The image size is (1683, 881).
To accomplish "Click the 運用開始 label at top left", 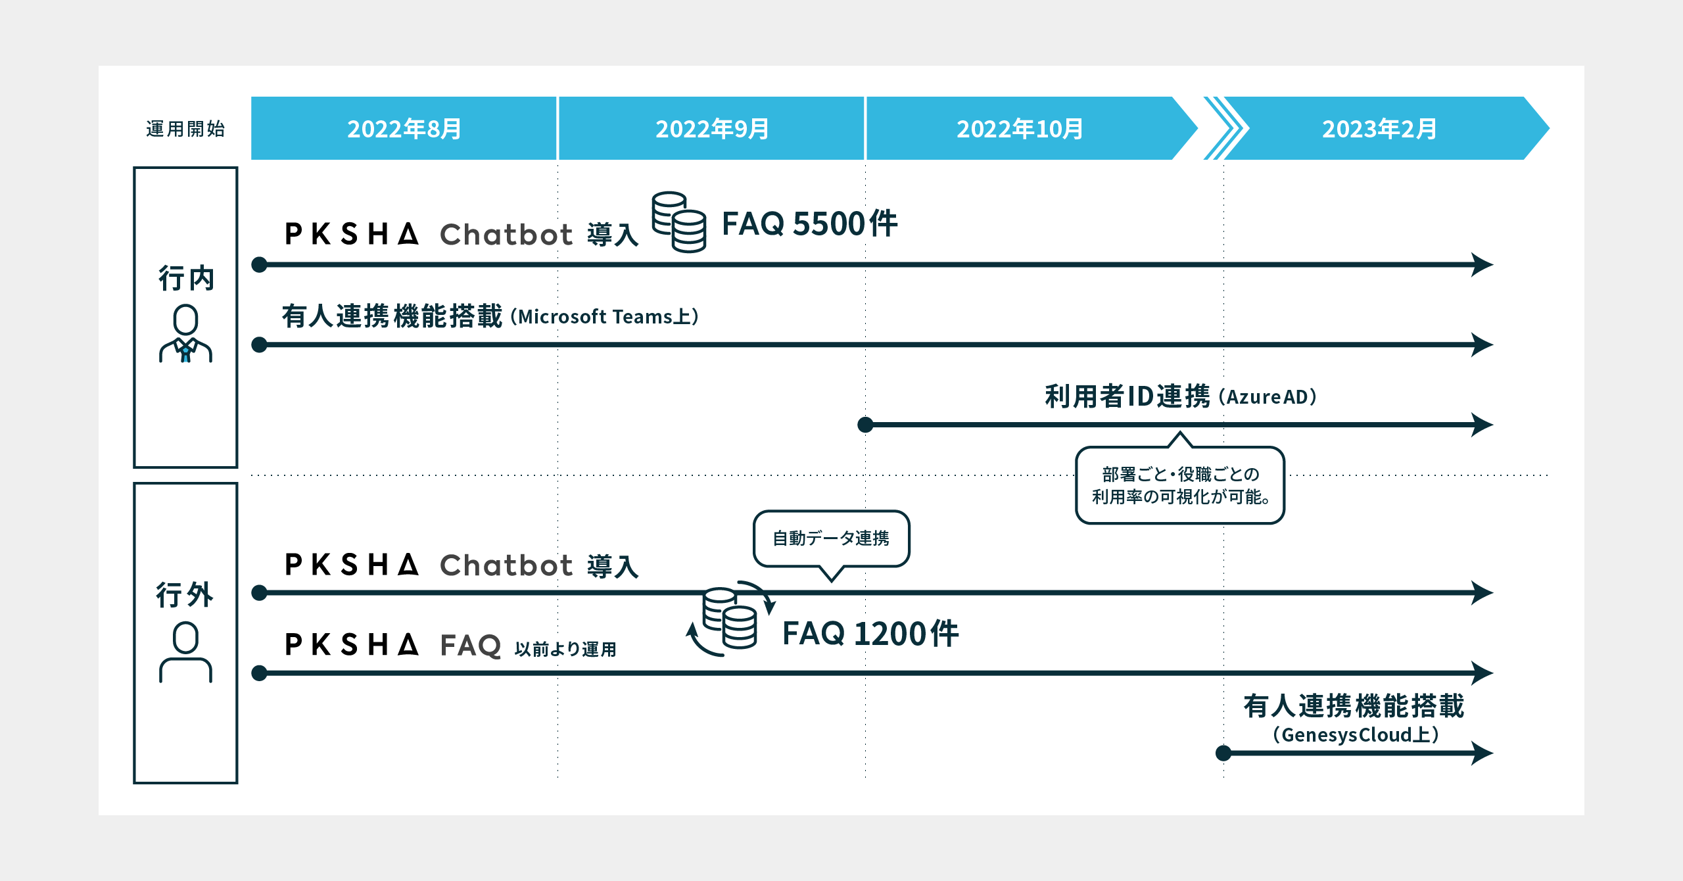I will (x=185, y=129).
